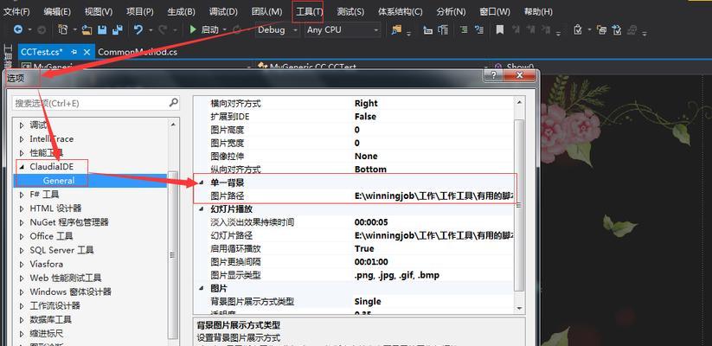Select the Windows 窗体设计器 tree item
The image size is (712, 346).
pos(70,292)
